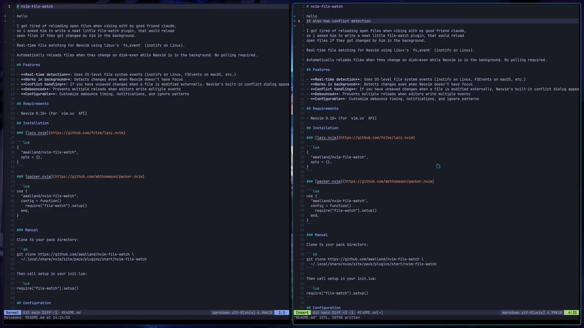Click '### Manual' heading in left pane
This screenshot has width=584, height=328.
pos(27,230)
